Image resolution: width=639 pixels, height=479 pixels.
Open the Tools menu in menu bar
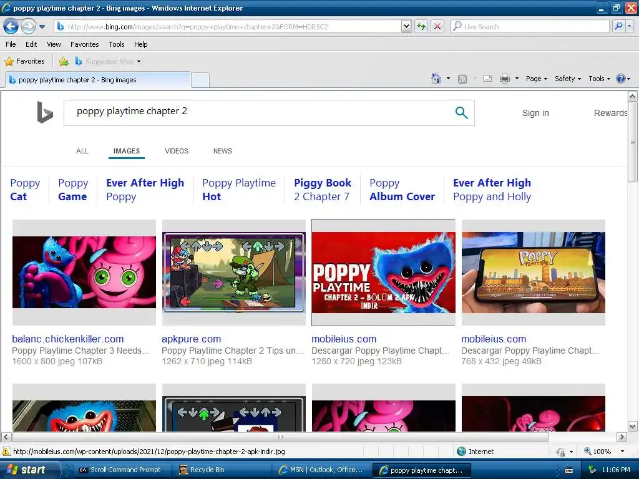[x=117, y=44]
